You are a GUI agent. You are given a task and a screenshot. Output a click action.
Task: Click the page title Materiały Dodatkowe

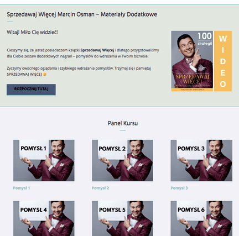[129, 14]
